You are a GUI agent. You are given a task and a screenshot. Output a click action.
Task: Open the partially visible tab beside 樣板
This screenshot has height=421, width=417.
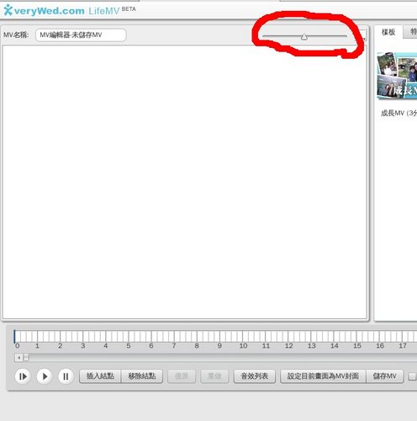pos(411,32)
